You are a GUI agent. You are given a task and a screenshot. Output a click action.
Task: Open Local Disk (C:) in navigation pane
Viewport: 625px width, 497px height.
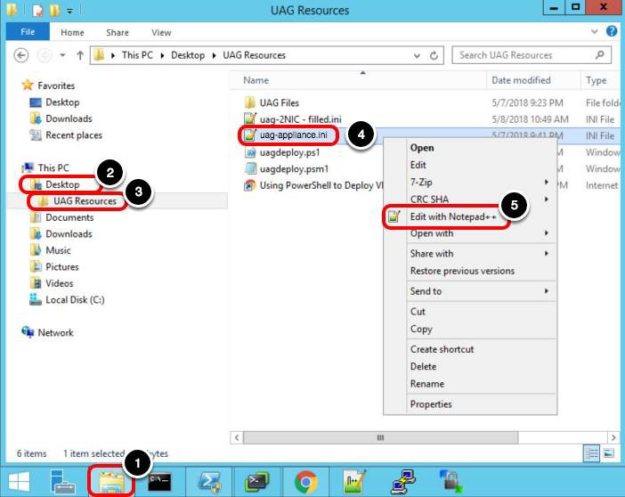coord(75,299)
